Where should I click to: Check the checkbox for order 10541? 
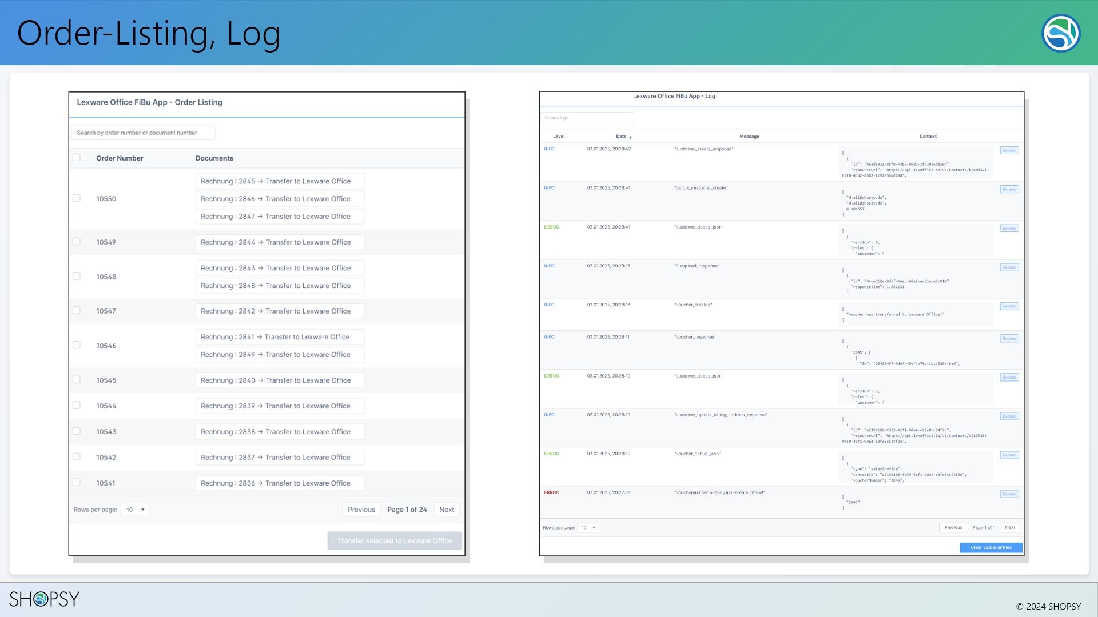point(77,483)
